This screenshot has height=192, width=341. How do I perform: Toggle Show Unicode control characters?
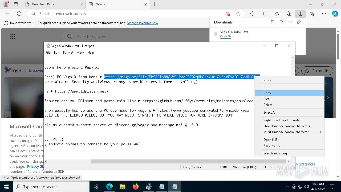pyautogui.click(x=289, y=126)
